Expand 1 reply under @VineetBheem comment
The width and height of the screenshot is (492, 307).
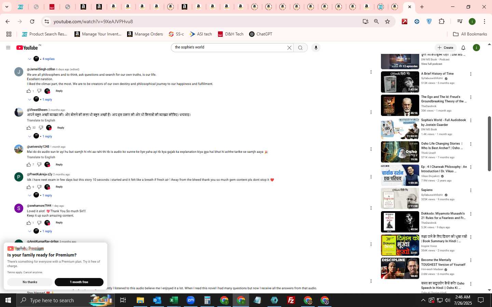[x=47, y=136]
